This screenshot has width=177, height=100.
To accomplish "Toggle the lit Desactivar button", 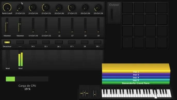I will coord(7,42).
